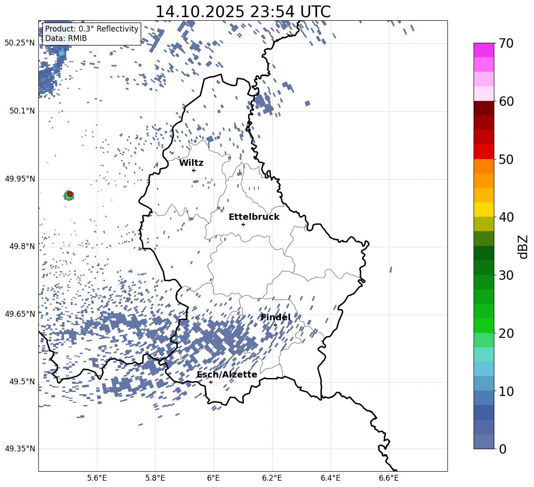Click the 5.8°E longitude label

(155, 478)
